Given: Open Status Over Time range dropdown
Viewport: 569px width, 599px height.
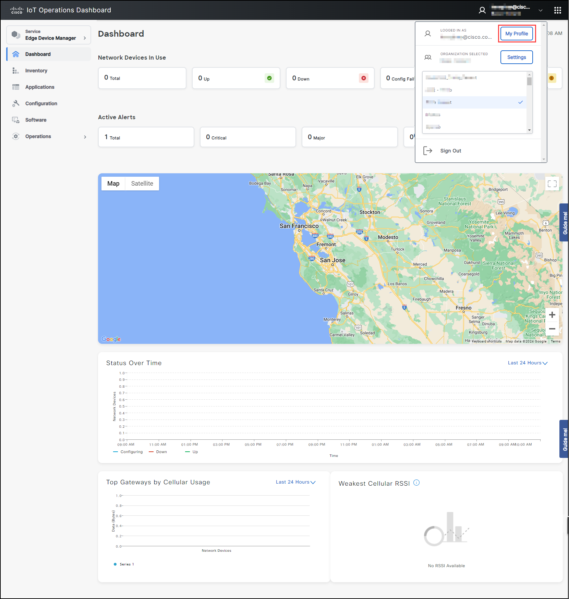Looking at the screenshot, I should (528, 363).
